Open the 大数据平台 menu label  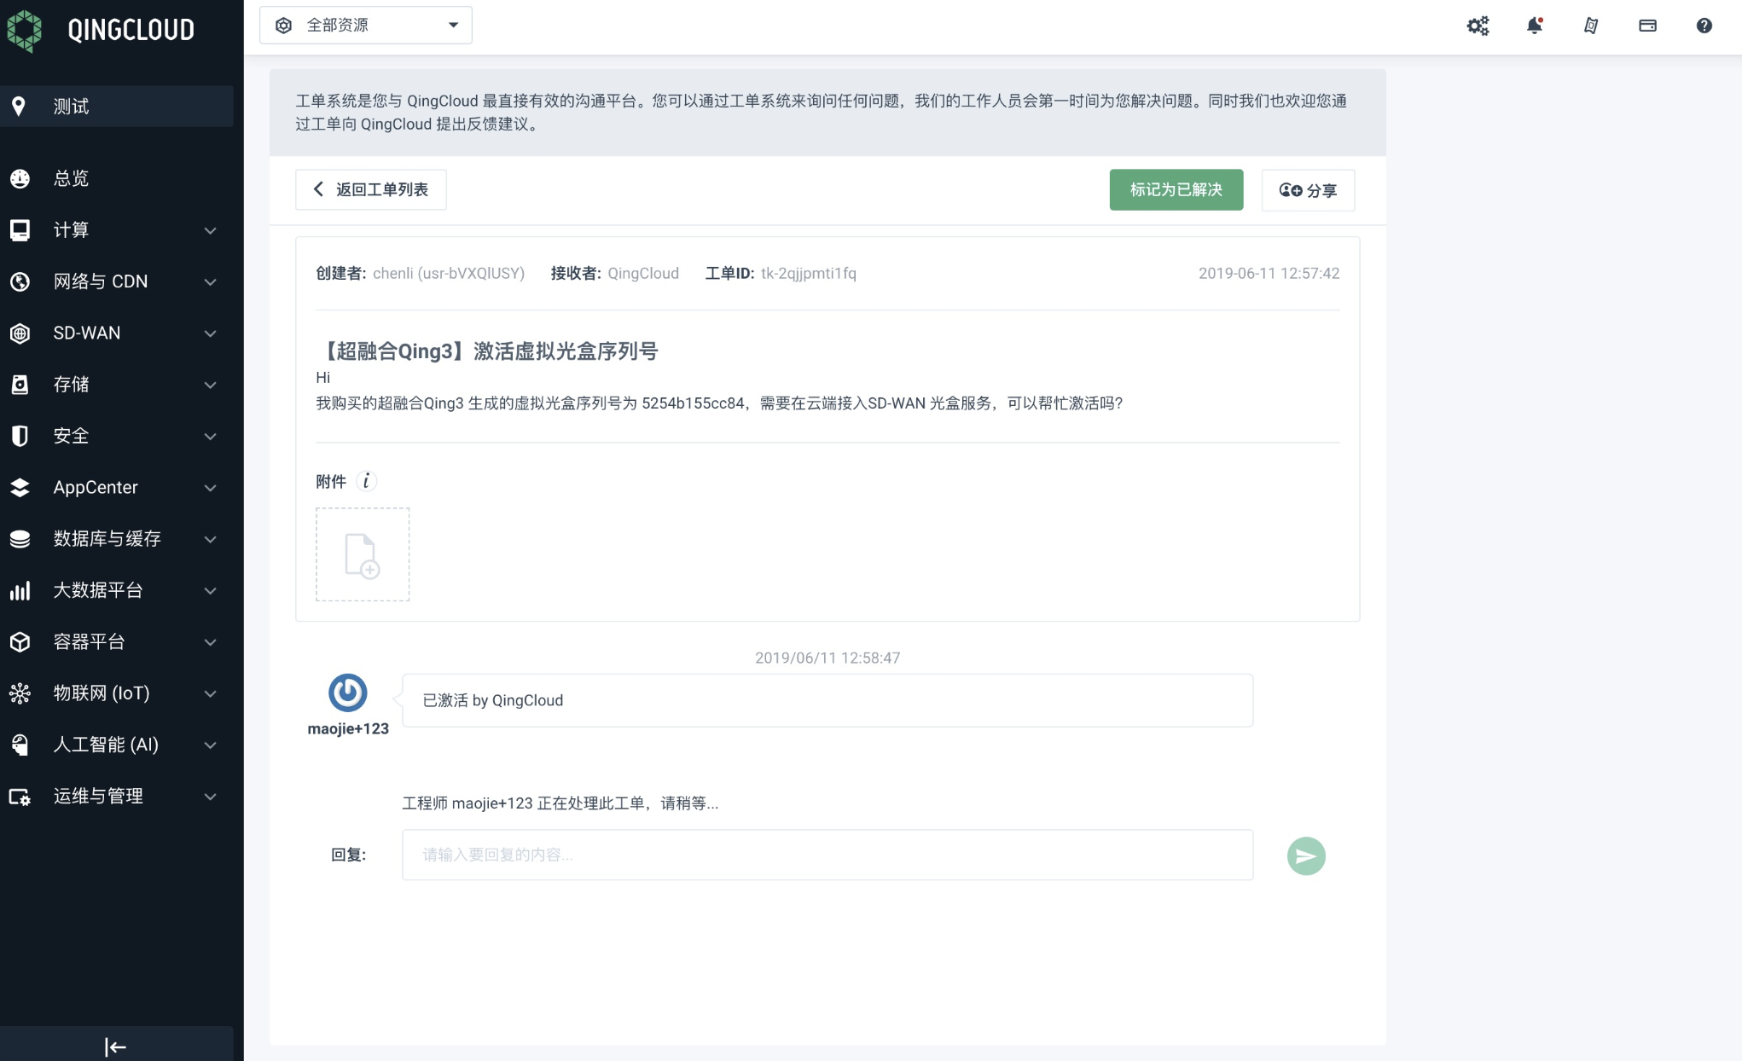[x=98, y=590]
